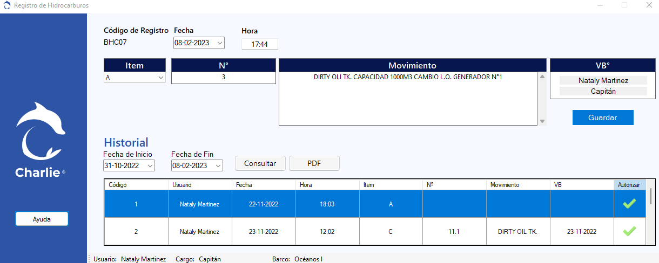Screen dimensions: 659x263
Task: Click the Consultar button
Action: point(260,163)
